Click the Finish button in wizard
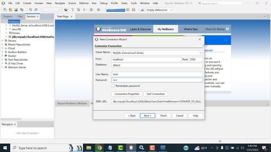The image size is (271, 152). tap(163, 116)
